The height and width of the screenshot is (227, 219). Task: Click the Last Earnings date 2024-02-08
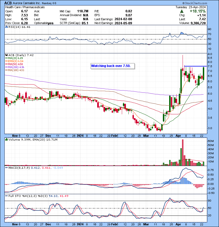[123, 19]
